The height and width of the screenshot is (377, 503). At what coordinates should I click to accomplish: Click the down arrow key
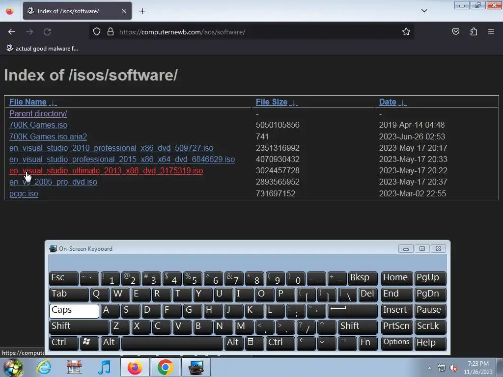click(x=327, y=343)
